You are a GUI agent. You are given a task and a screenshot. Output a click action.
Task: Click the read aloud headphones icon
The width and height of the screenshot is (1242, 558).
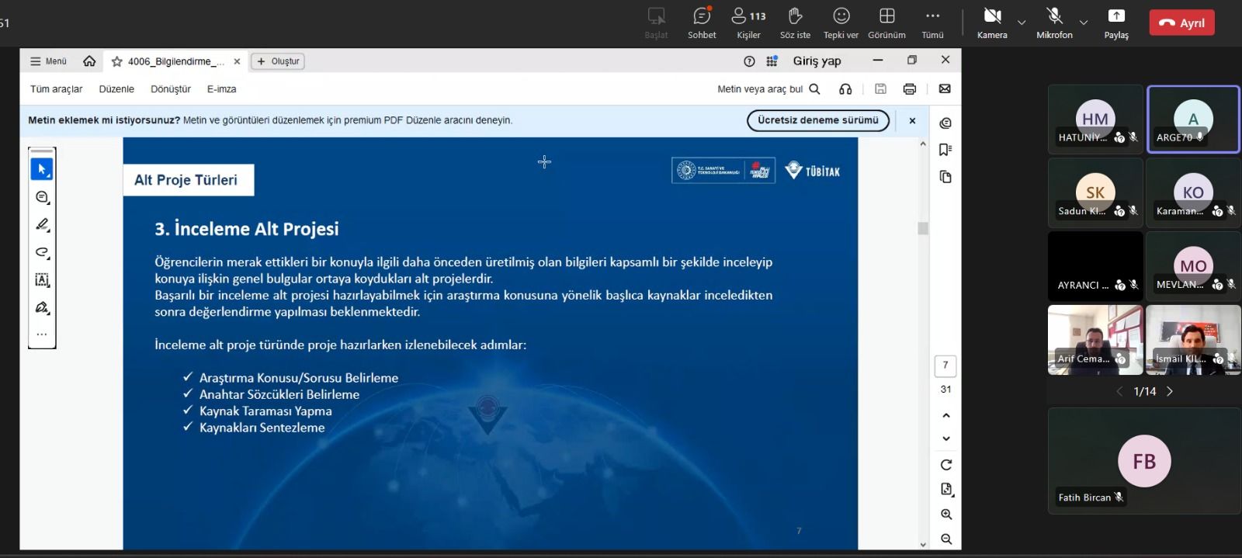[845, 89]
